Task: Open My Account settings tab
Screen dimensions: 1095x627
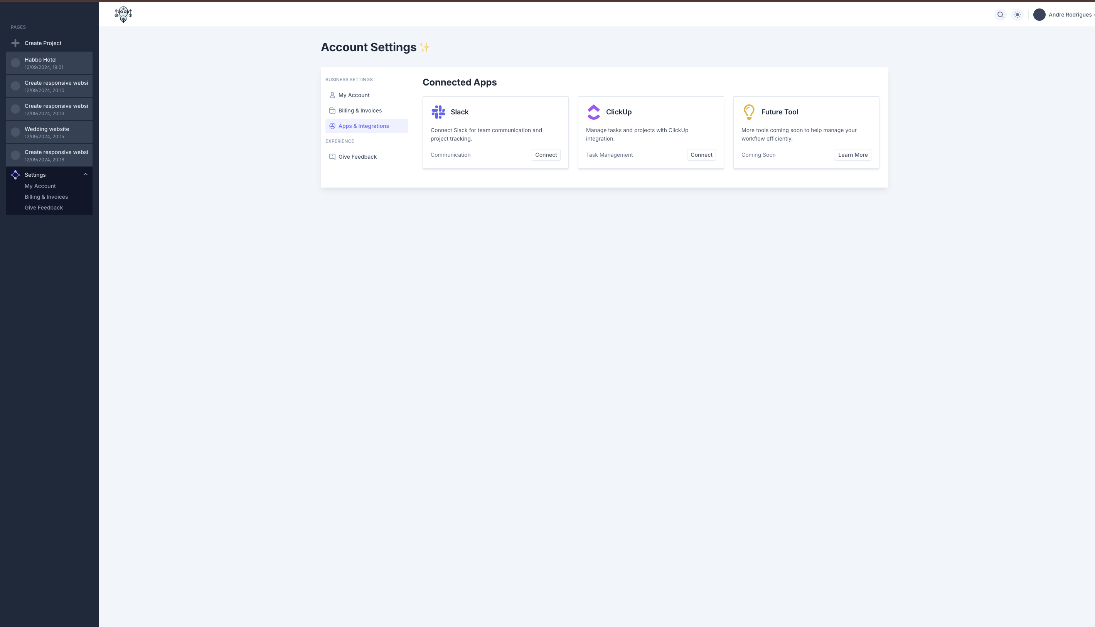Action: 354,95
